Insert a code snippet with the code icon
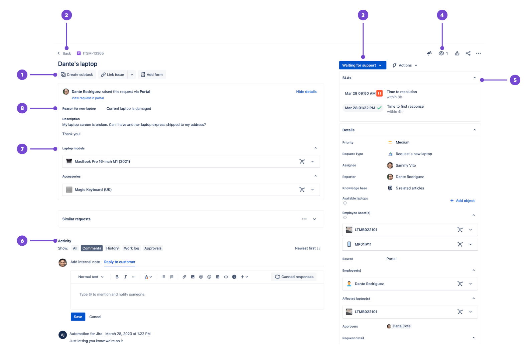This screenshot has width=525, height=353. [x=226, y=277]
